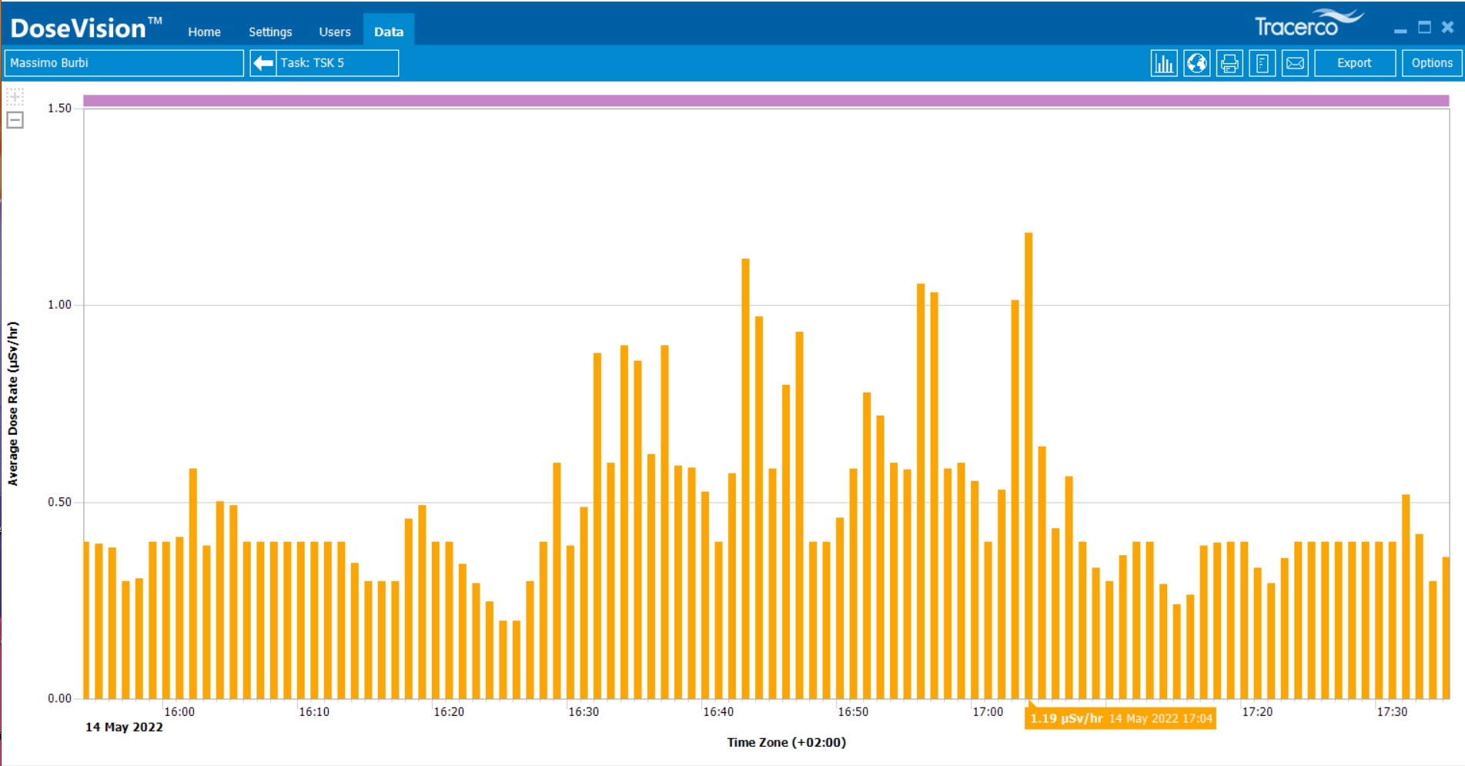The height and width of the screenshot is (766, 1465).
Task: Go to the Users tab
Action: (335, 32)
